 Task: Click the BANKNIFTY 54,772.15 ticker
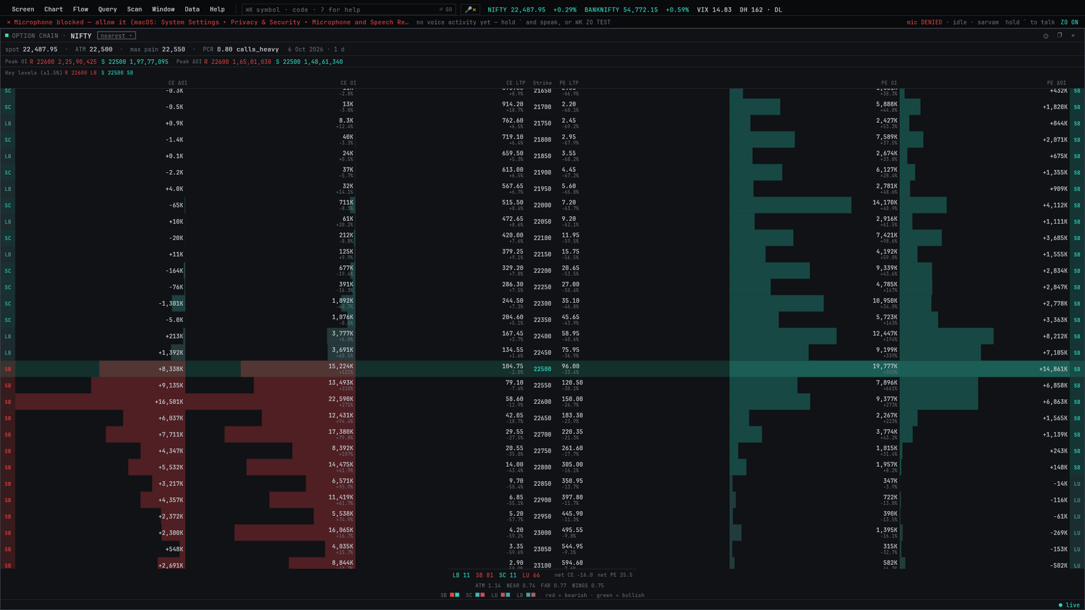621,9
